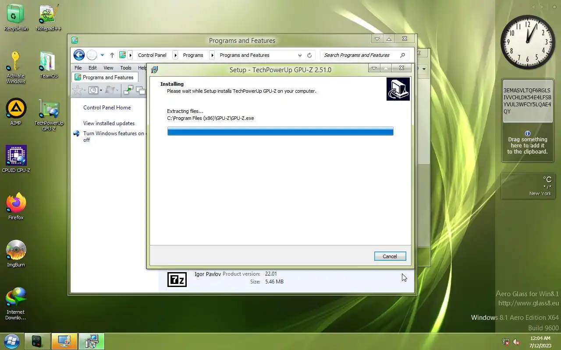Viewport: 561px width, 350px height.
Task: Roll down arrow on Programs and Features title bar
Action: pos(377,39)
